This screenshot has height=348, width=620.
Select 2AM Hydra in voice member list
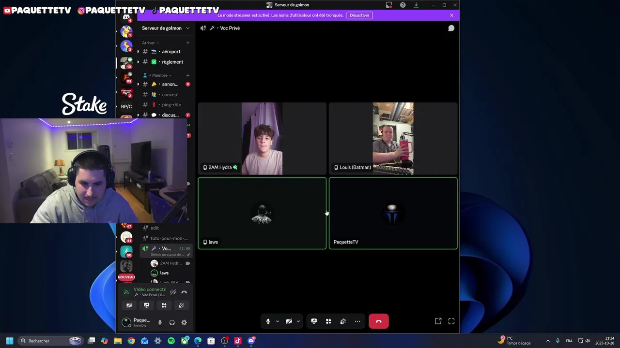coord(170,263)
